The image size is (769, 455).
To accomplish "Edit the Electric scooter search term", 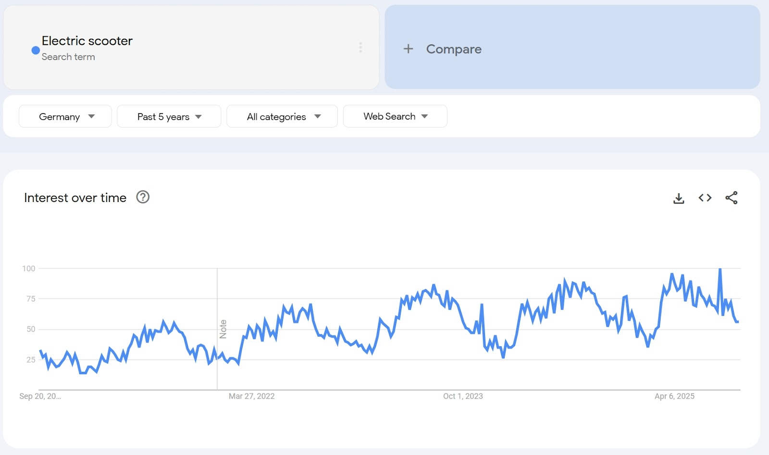I will 87,41.
